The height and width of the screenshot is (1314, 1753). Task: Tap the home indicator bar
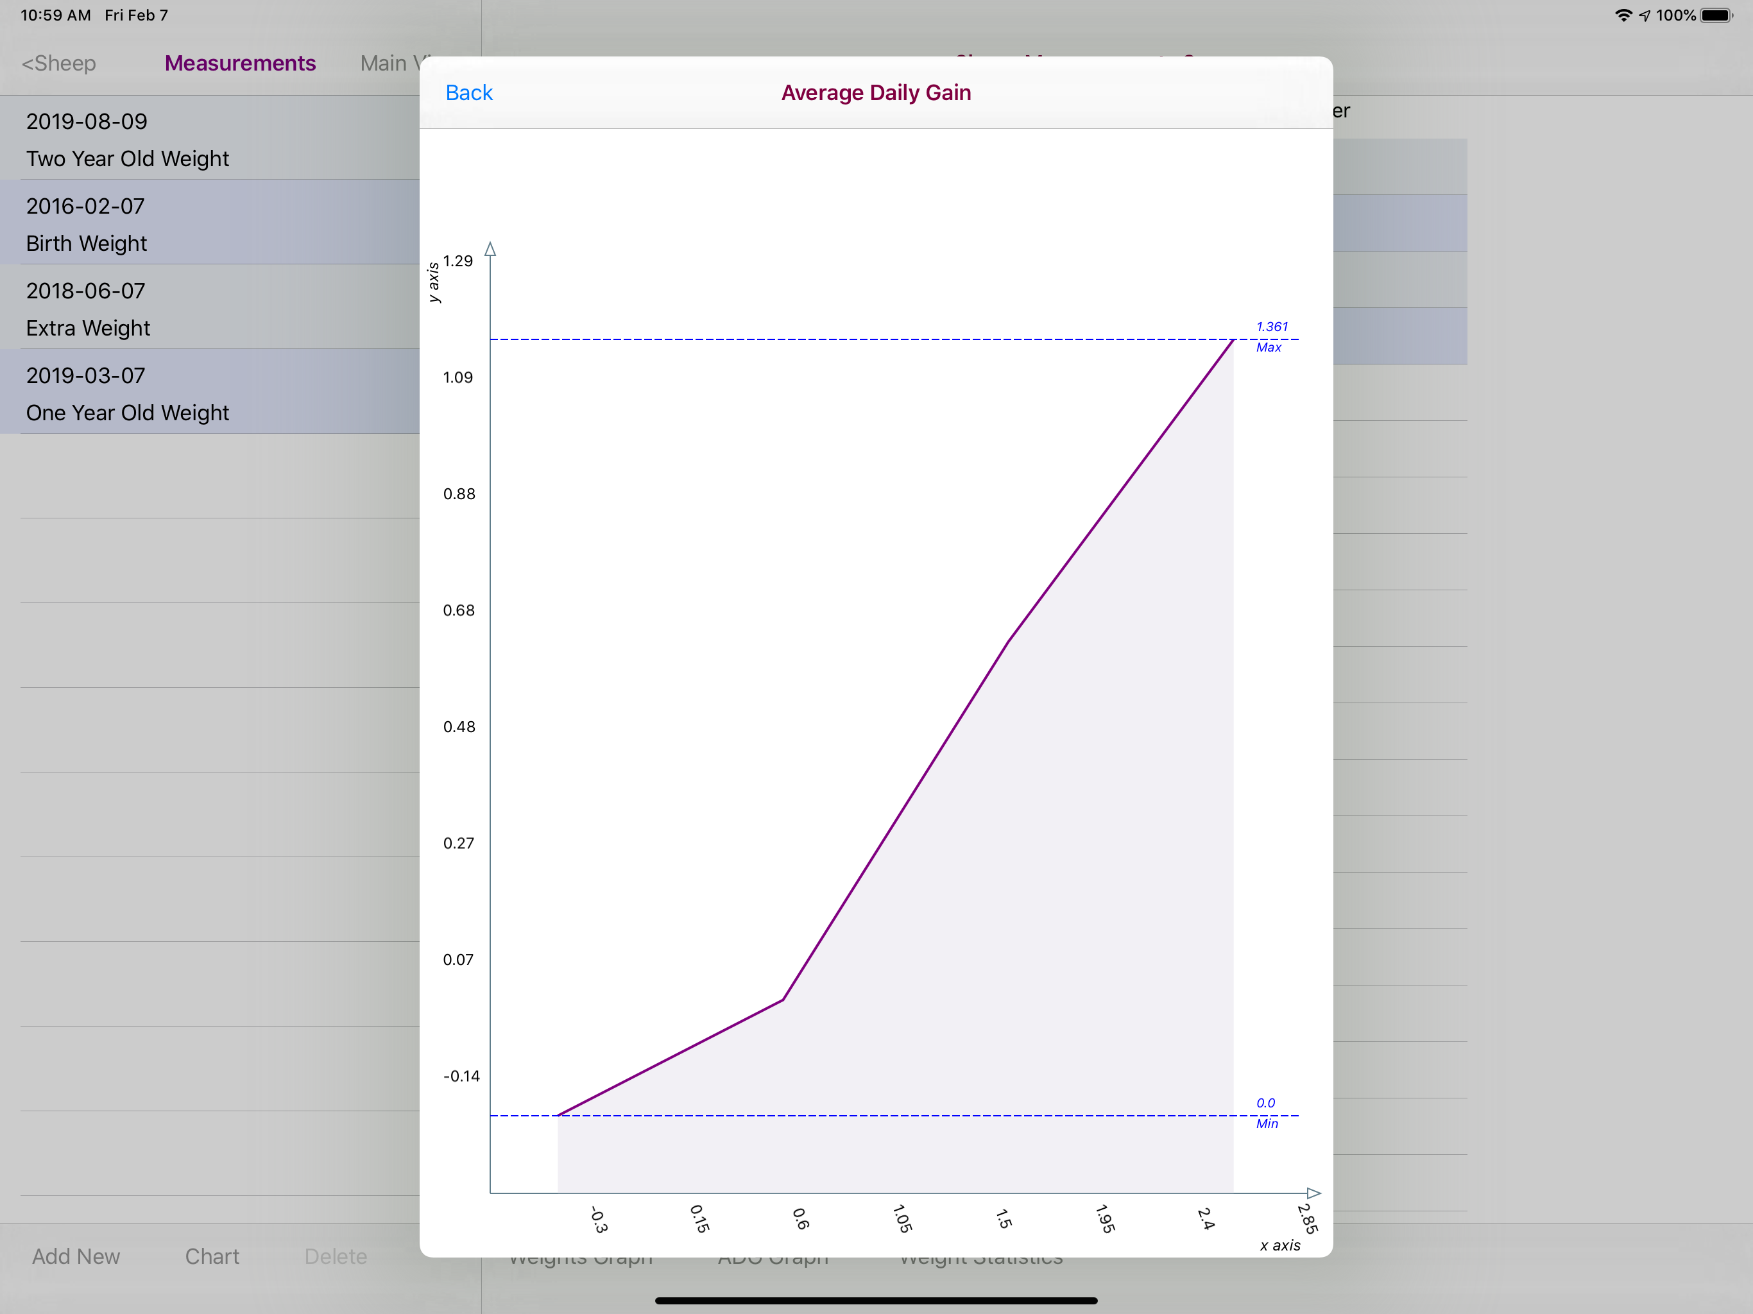tap(876, 1301)
